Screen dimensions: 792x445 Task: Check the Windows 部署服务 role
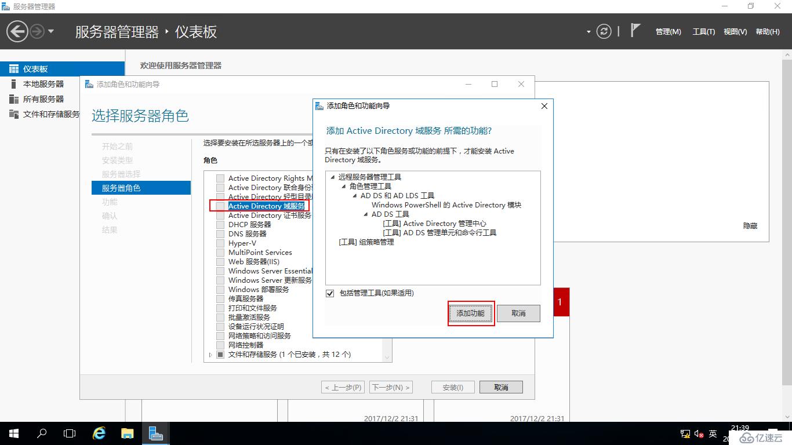pos(220,290)
